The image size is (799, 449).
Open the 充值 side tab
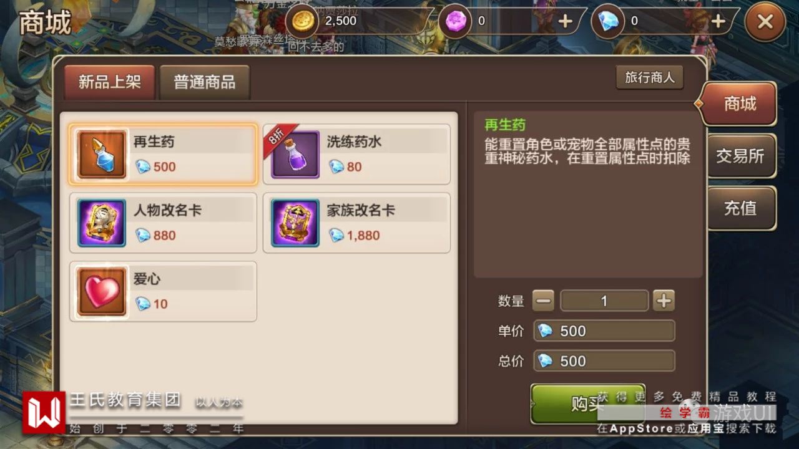[740, 208]
